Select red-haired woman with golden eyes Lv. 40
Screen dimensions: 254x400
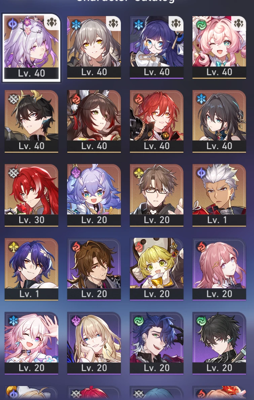tap(156, 121)
